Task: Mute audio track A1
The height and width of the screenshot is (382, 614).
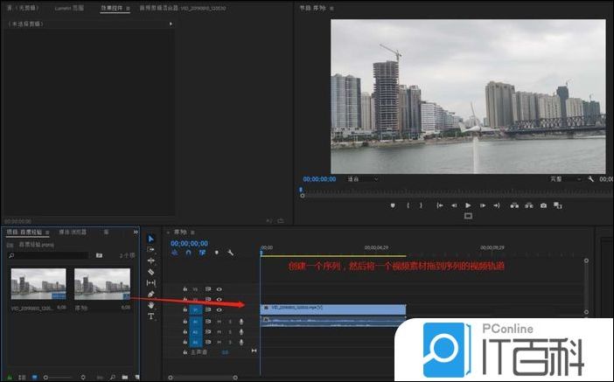Action: click(220, 321)
